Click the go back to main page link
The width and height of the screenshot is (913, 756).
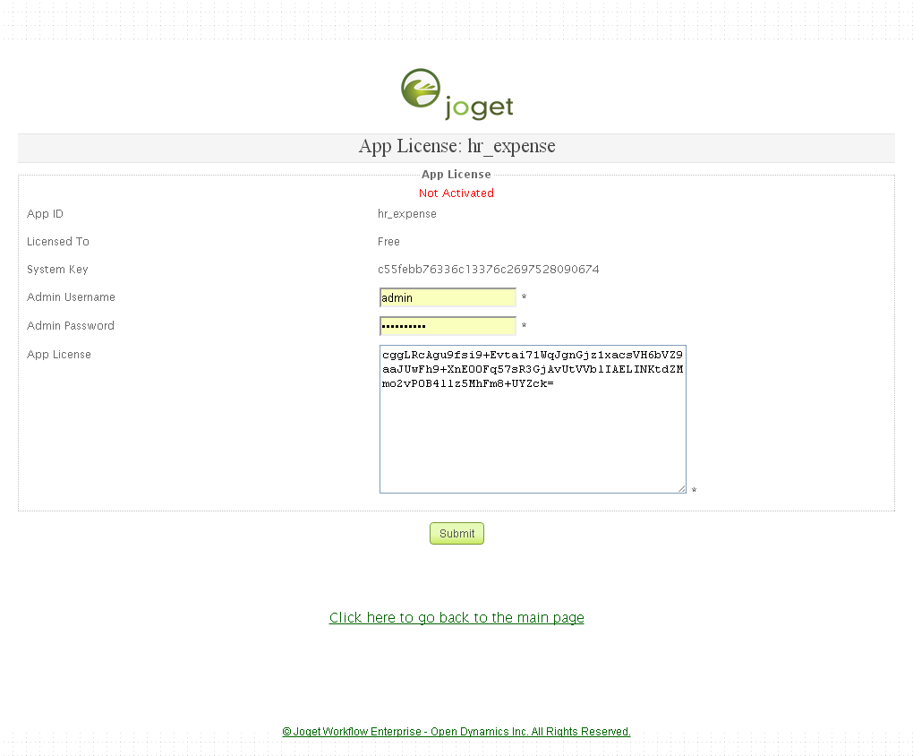tap(456, 618)
